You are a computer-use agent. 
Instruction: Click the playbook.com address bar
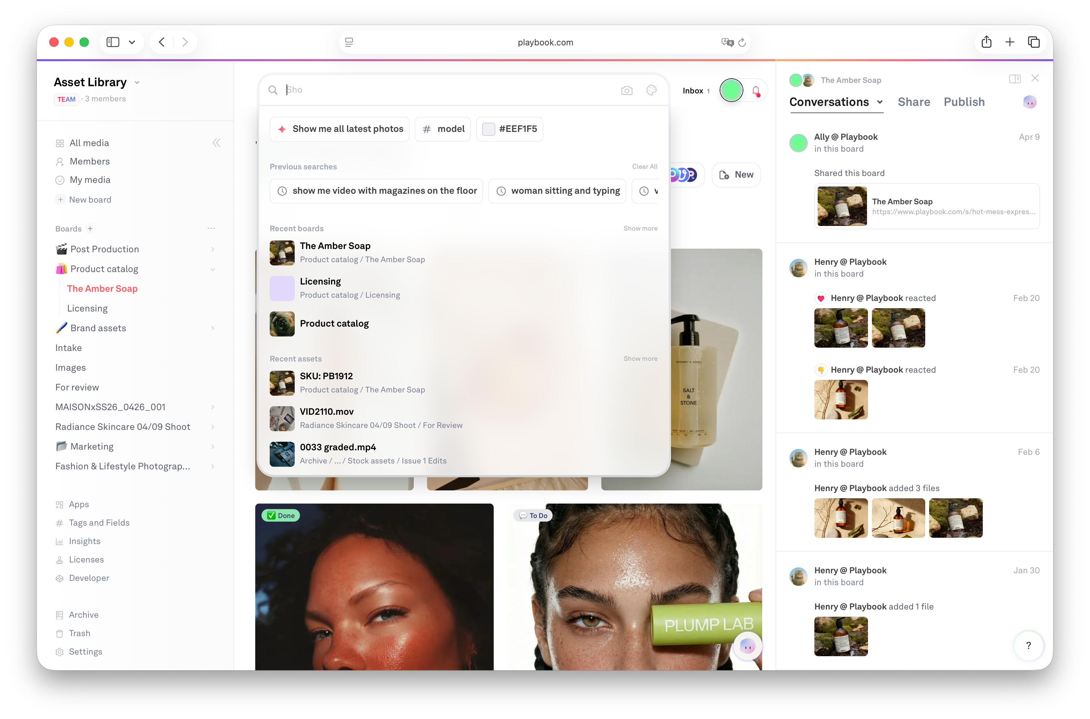[545, 42]
